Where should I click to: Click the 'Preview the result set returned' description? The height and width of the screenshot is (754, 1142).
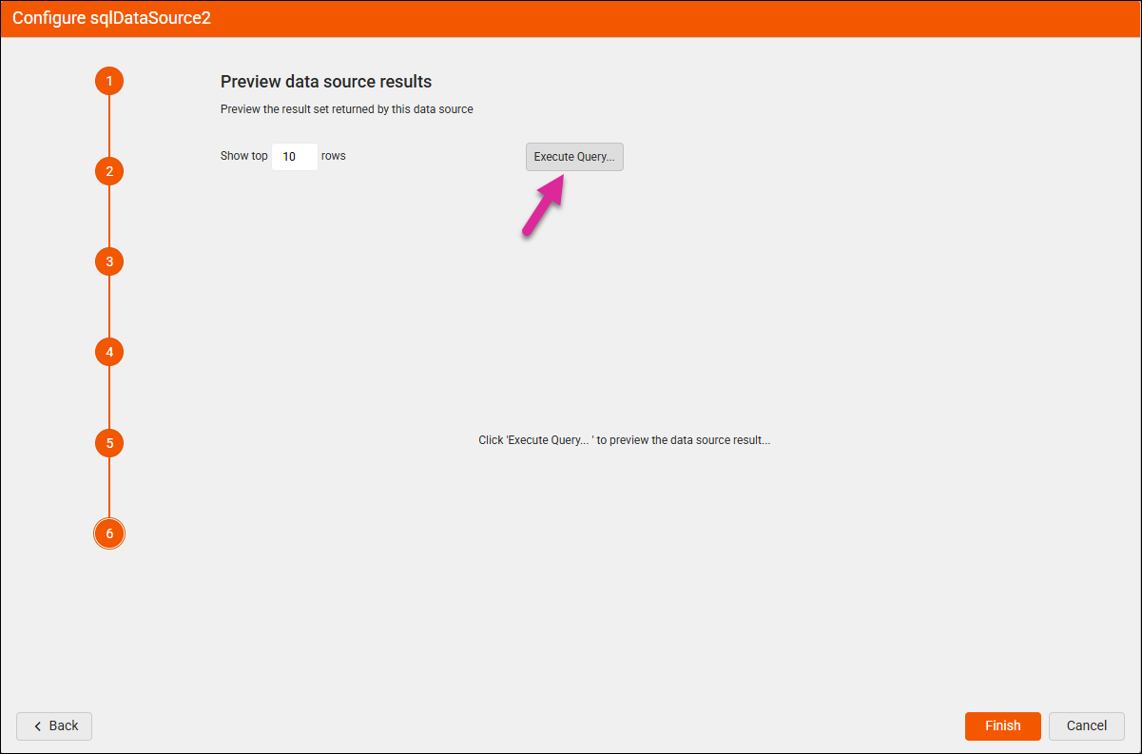pos(347,109)
